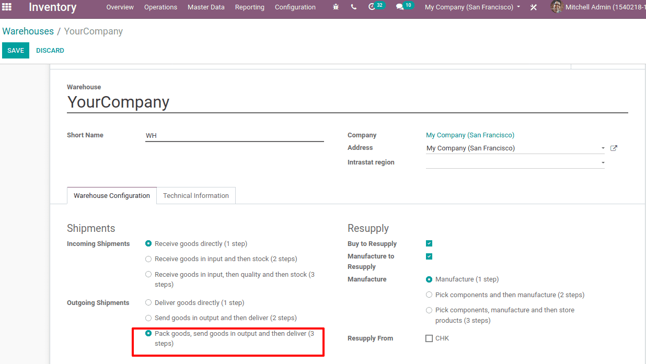Edit the Warehouse name field YourCompany
Viewport: 646px width, 364px height.
tap(348, 102)
